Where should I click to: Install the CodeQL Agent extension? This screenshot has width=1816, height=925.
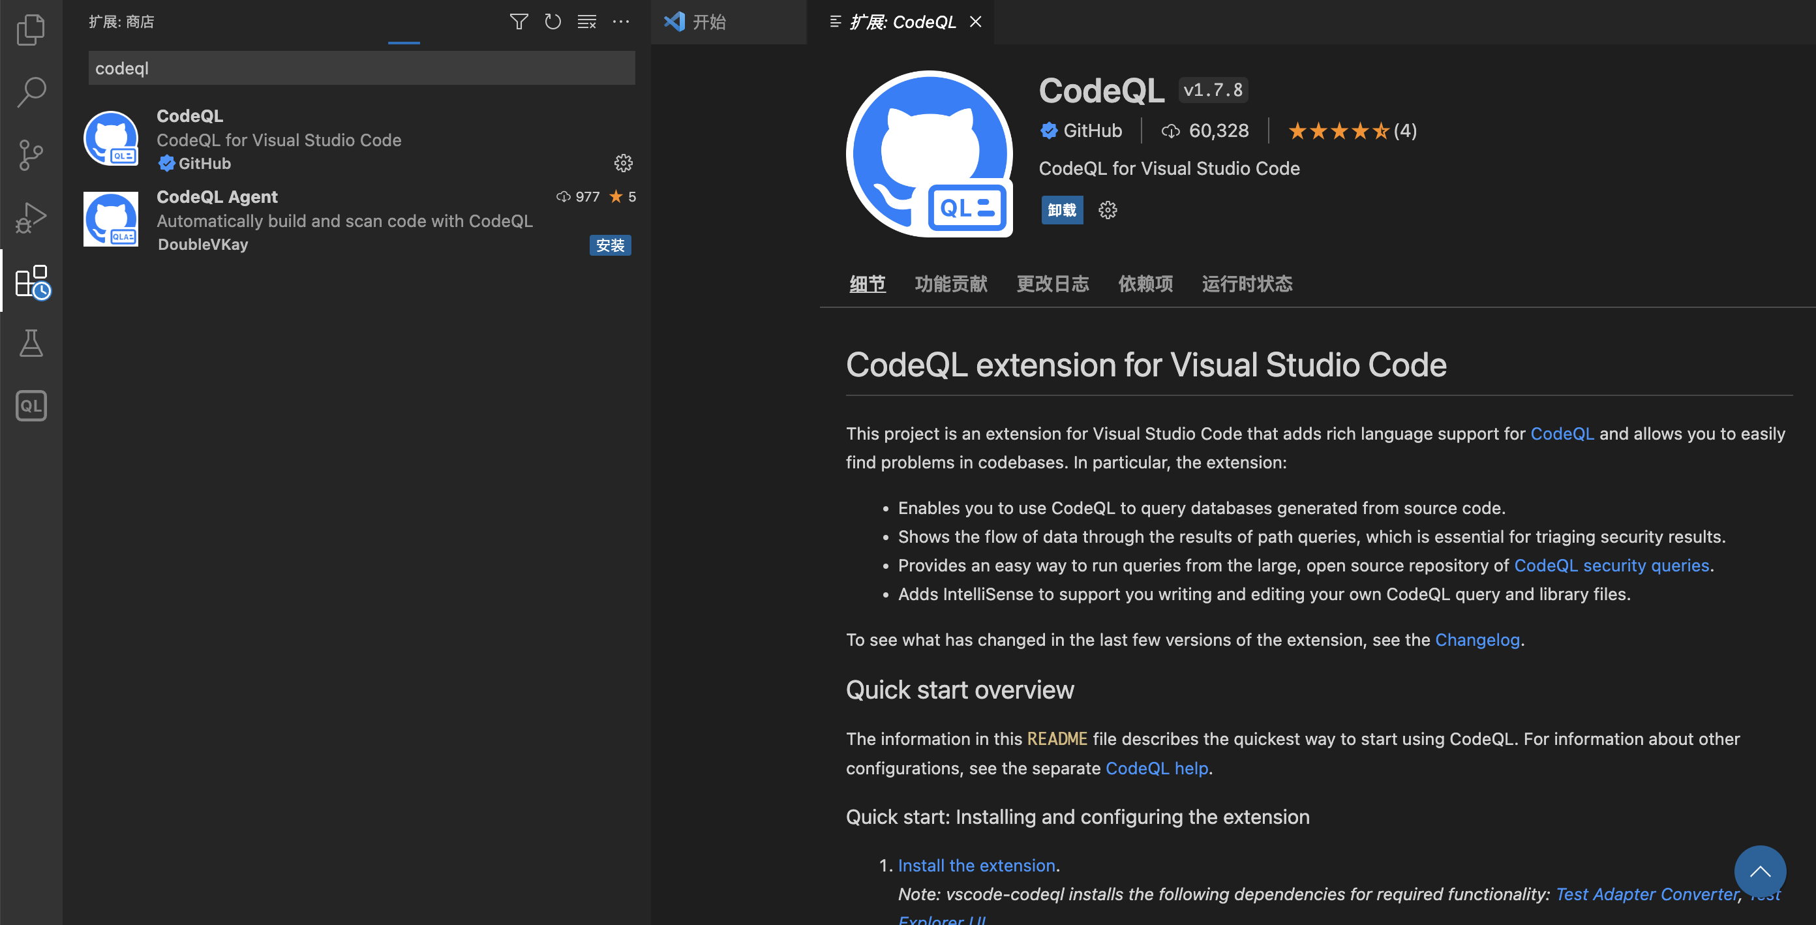click(610, 245)
